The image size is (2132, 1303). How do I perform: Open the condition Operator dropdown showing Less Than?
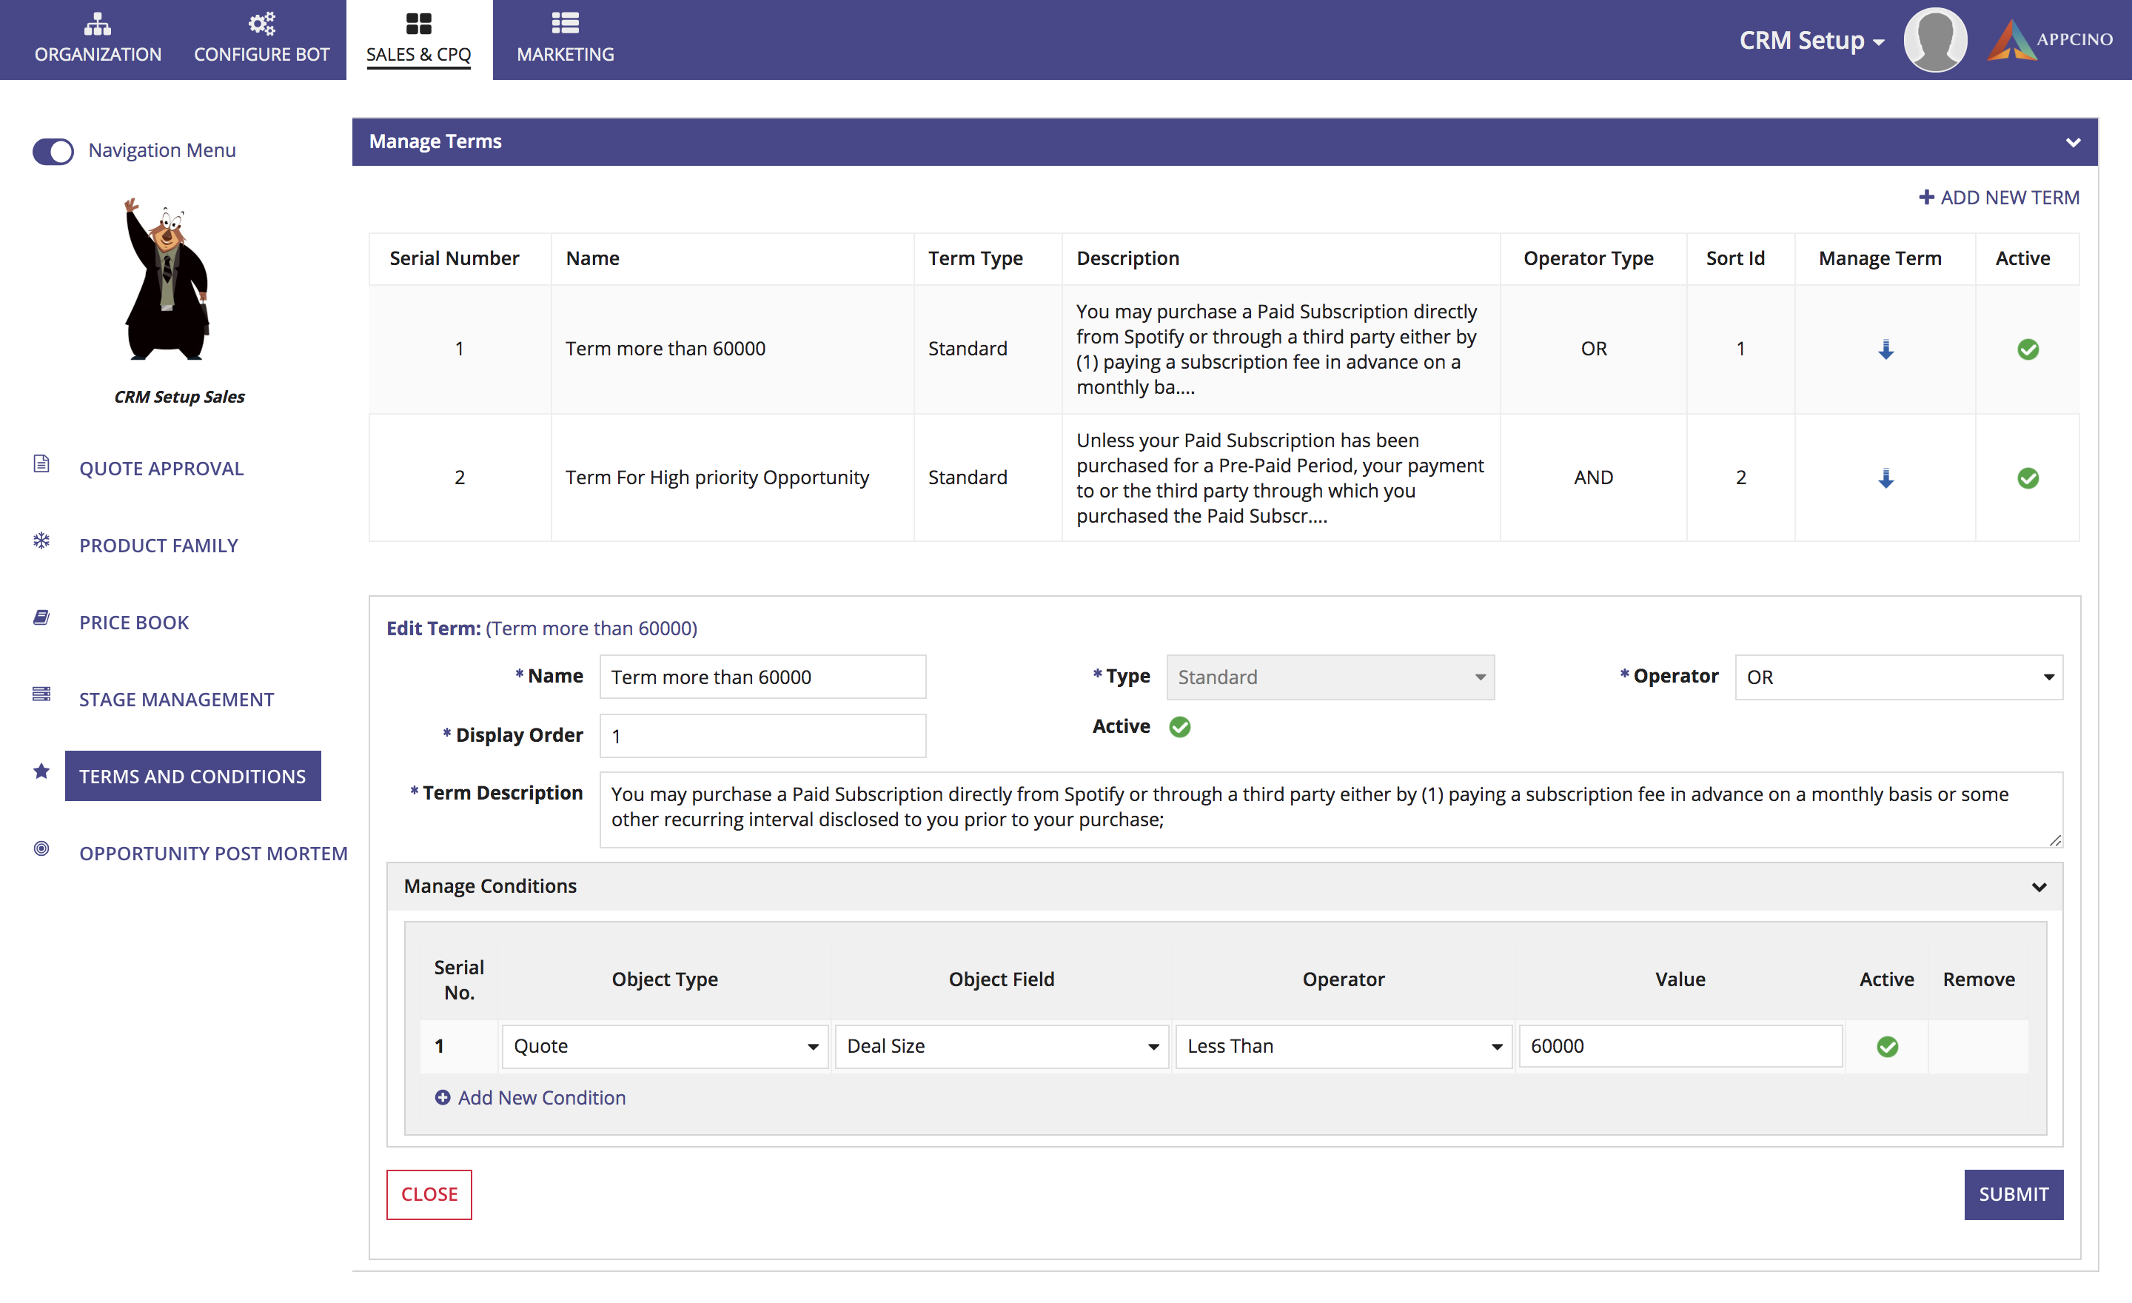1343,1046
